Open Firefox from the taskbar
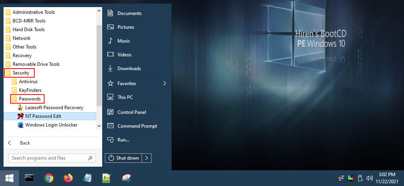 coord(68,178)
